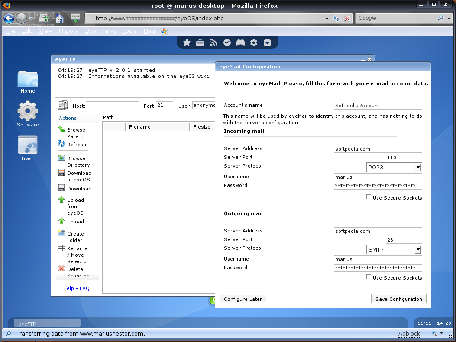Sort by the Filesize column header
The image size is (456, 342).
pos(203,126)
